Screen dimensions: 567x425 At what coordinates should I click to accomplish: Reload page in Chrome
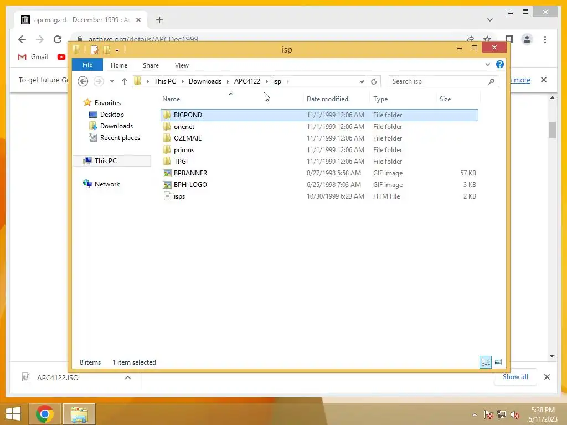(58, 39)
